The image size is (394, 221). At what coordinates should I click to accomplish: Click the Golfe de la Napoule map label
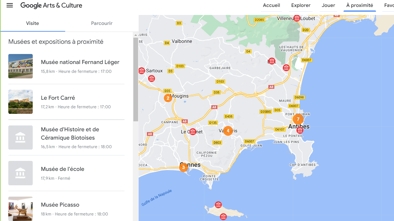tap(157, 198)
